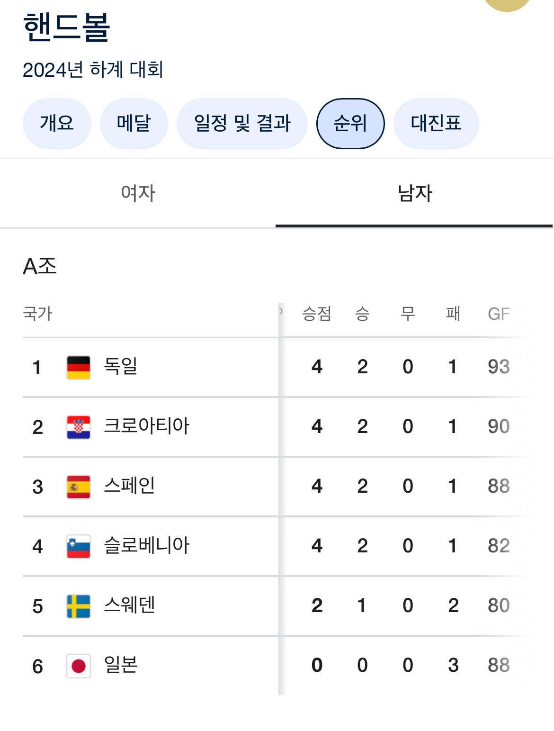Click the Sweden flag icon
The height and width of the screenshot is (731, 554).
click(x=79, y=606)
